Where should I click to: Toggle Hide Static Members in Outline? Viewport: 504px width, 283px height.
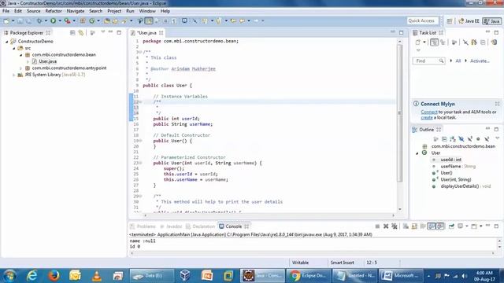click(469, 139)
